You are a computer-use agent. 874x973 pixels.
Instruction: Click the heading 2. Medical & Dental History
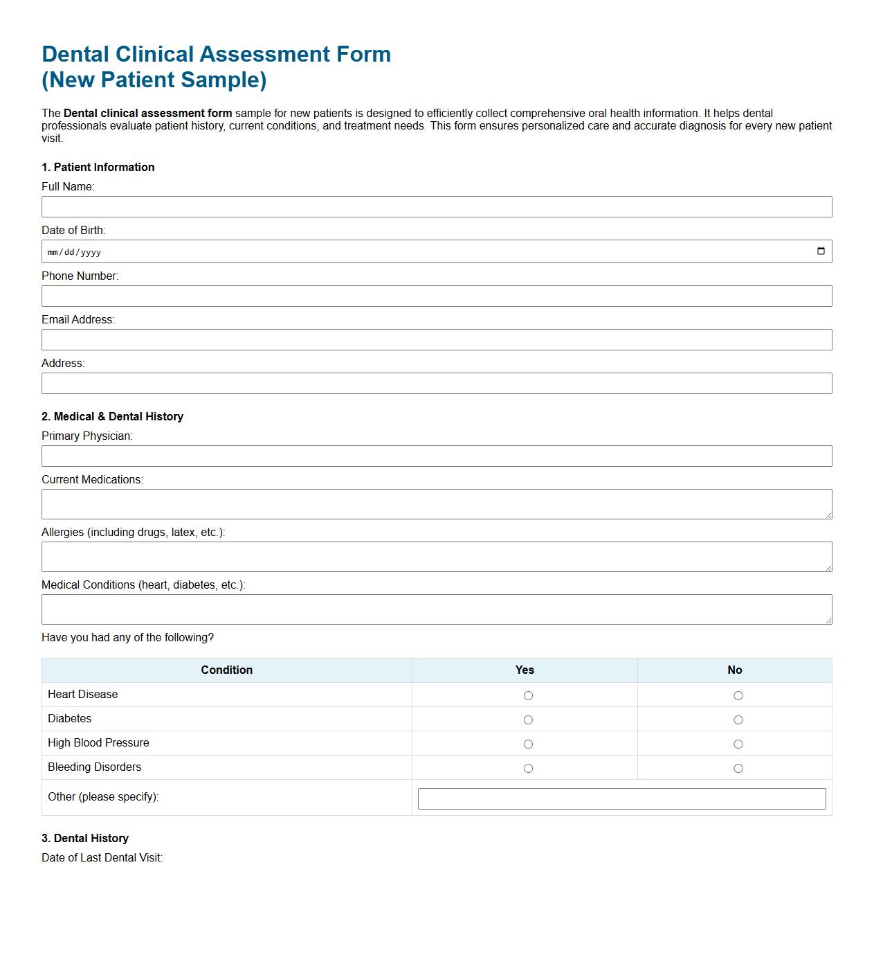tap(113, 416)
